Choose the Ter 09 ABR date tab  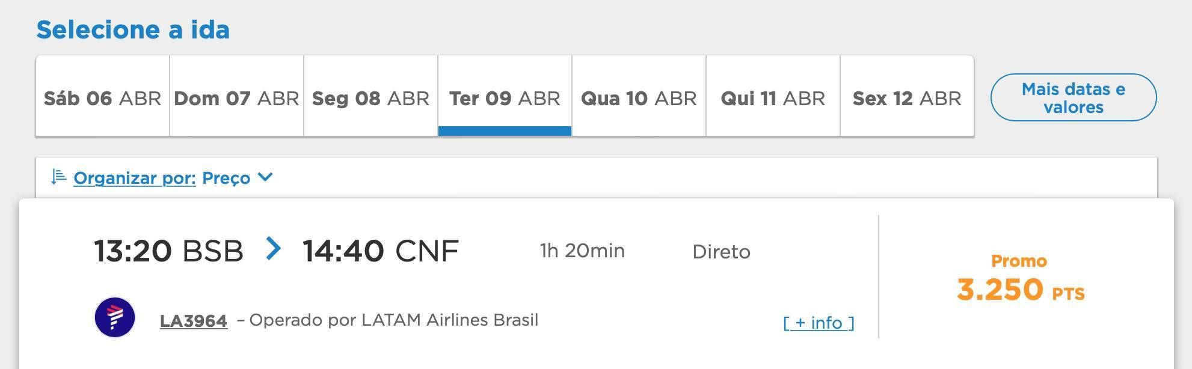(x=505, y=96)
